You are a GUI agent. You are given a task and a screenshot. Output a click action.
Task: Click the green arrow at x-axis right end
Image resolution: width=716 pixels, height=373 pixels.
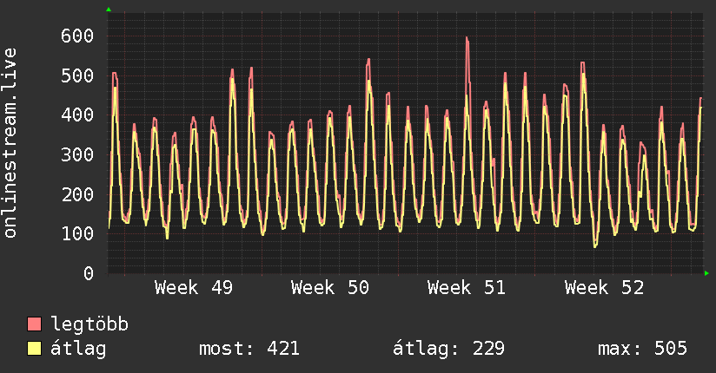pyautogui.click(x=707, y=273)
